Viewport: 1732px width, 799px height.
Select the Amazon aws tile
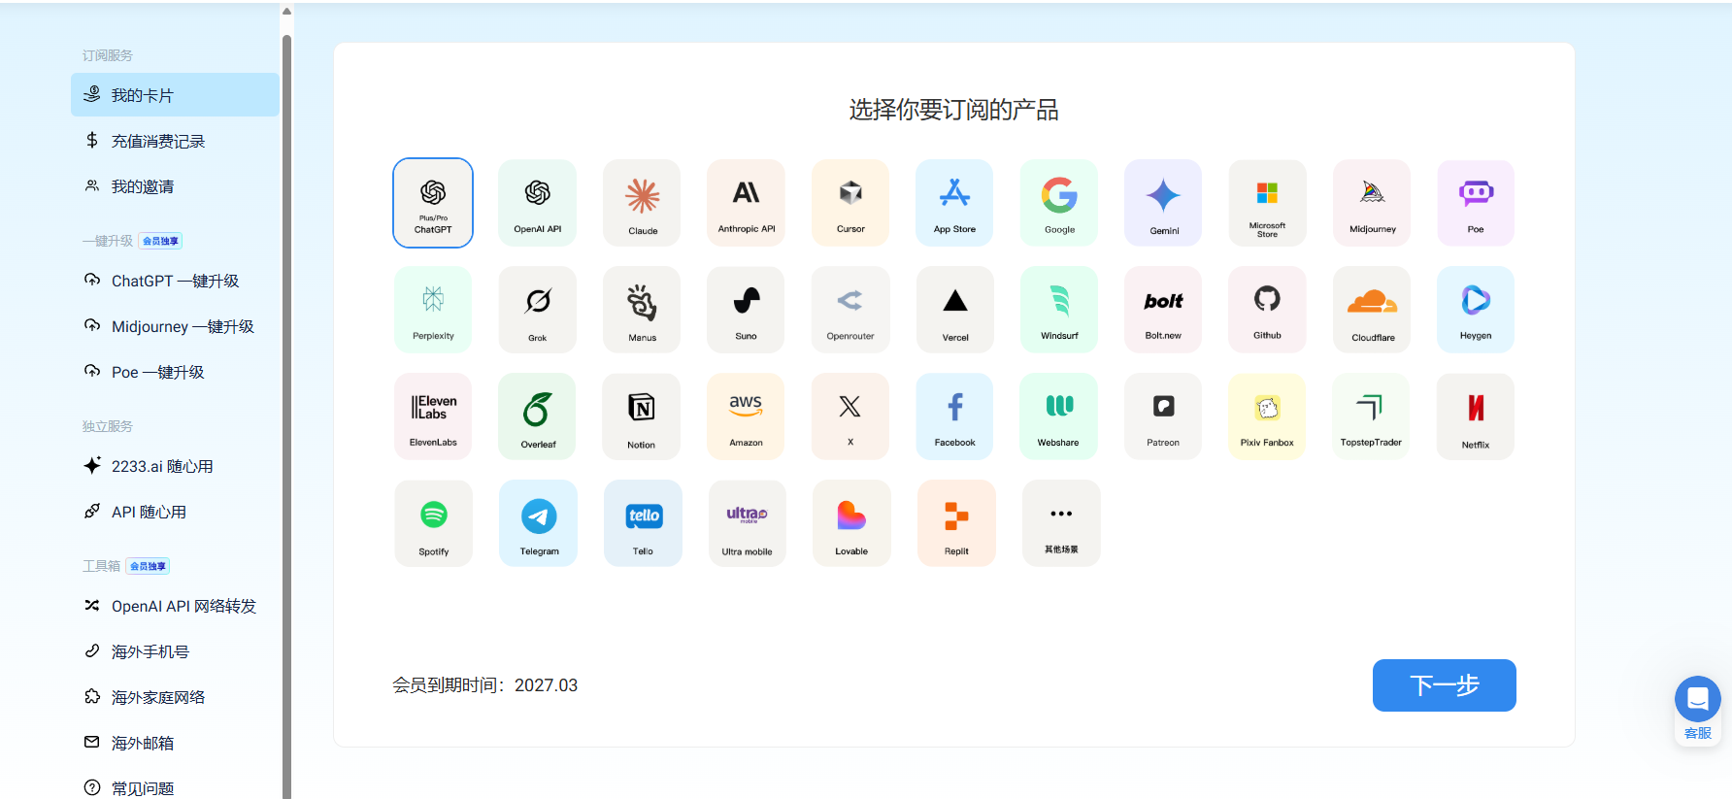pos(746,416)
